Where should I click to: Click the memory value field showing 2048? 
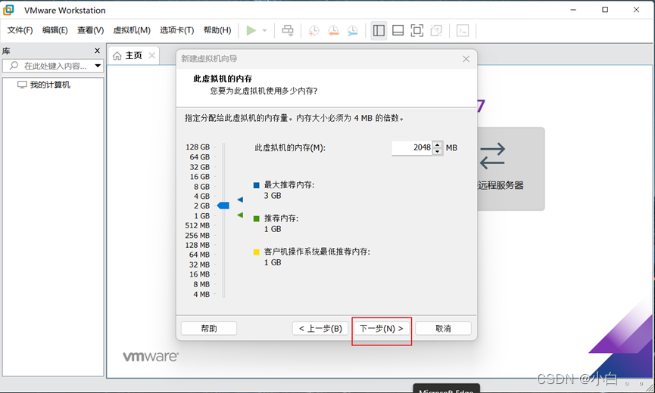tap(411, 147)
